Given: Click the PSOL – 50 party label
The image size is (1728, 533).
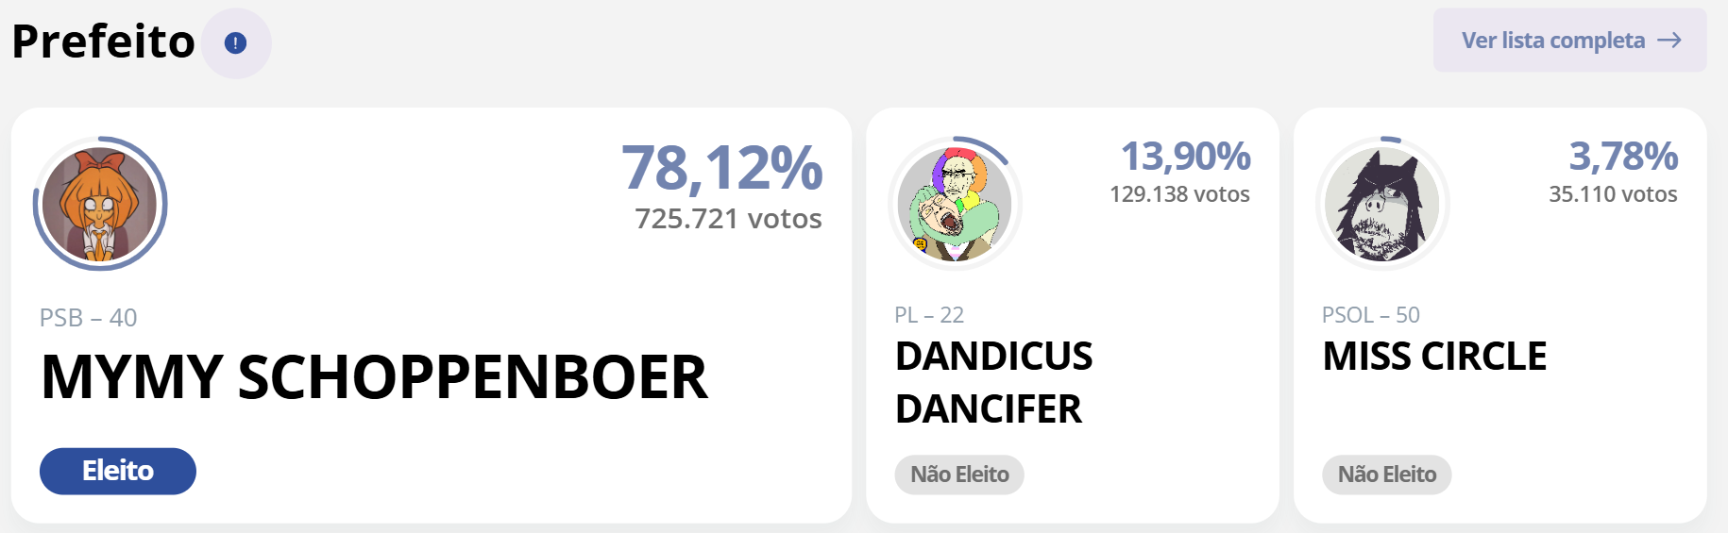Looking at the screenshot, I should 1370,315.
